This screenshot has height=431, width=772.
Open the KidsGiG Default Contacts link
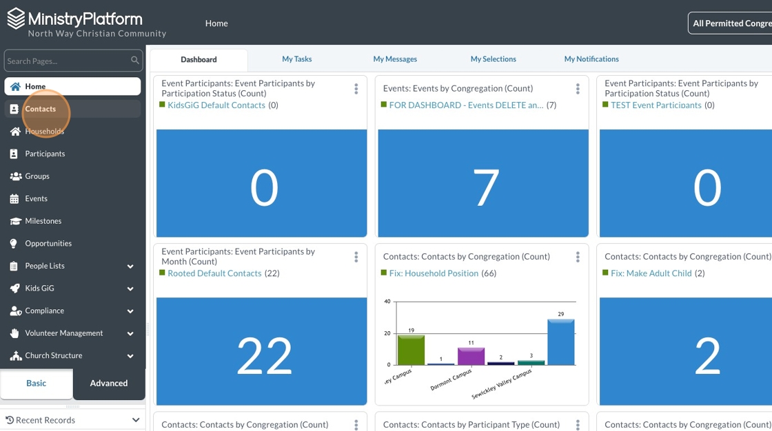tap(216, 105)
